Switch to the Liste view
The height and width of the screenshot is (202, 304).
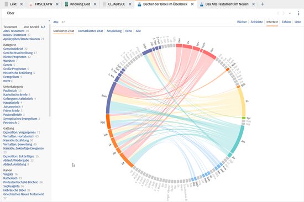pyautogui.click(x=297, y=22)
